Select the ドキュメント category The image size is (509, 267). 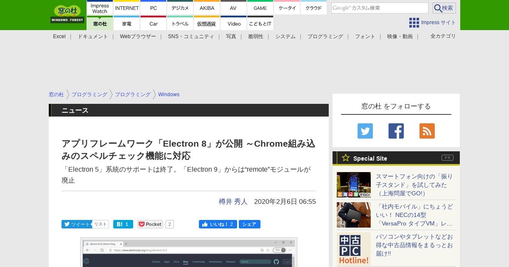pyautogui.click(x=93, y=36)
